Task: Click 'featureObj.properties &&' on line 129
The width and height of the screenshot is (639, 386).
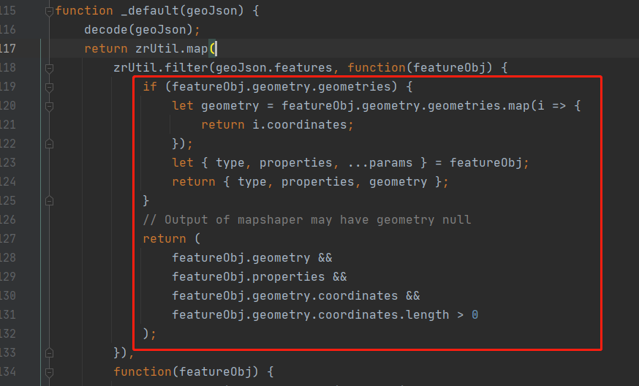Action: (x=260, y=277)
